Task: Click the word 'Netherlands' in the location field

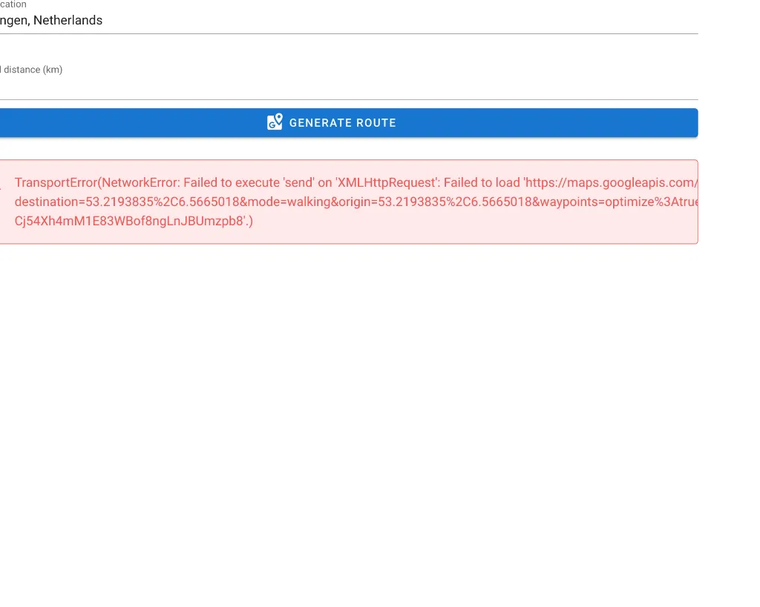Action: click(x=68, y=21)
